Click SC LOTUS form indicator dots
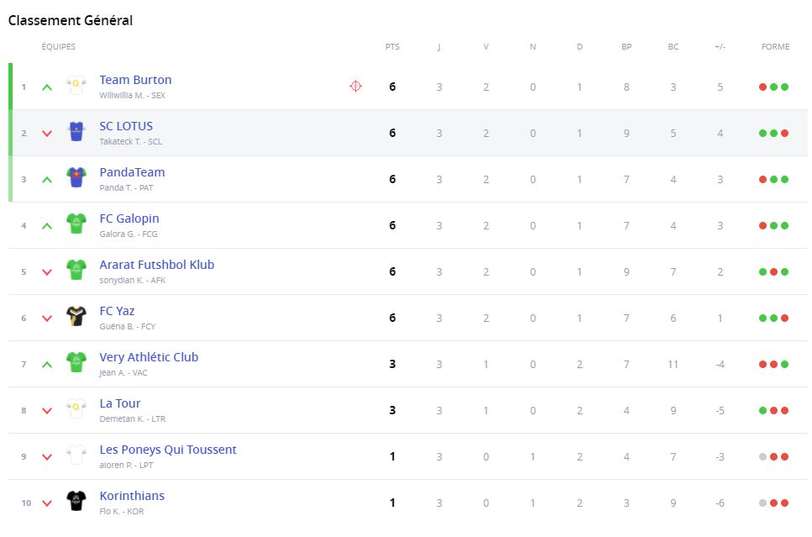 click(x=773, y=133)
